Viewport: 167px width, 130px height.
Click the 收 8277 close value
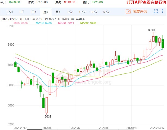pyautogui.click(x=51, y=19)
